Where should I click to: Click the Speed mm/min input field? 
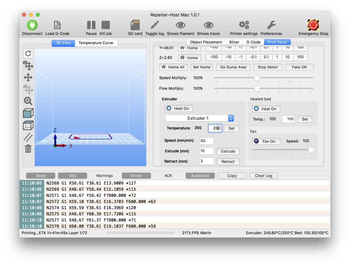click(x=206, y=141)
